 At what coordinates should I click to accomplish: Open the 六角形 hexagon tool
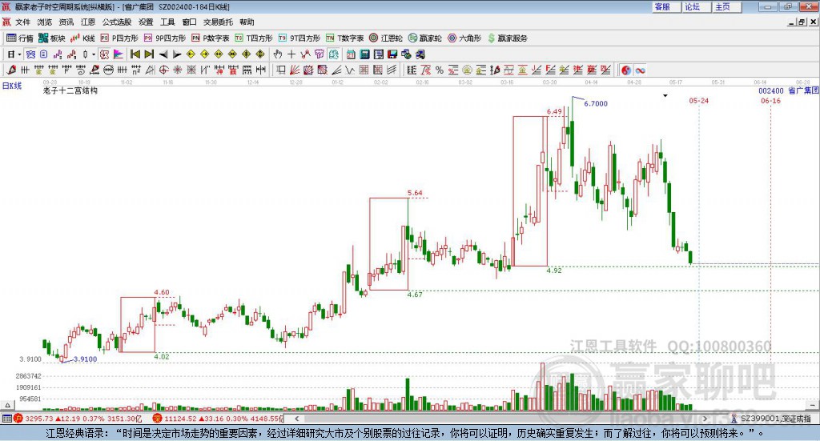(x=464, y=38)
